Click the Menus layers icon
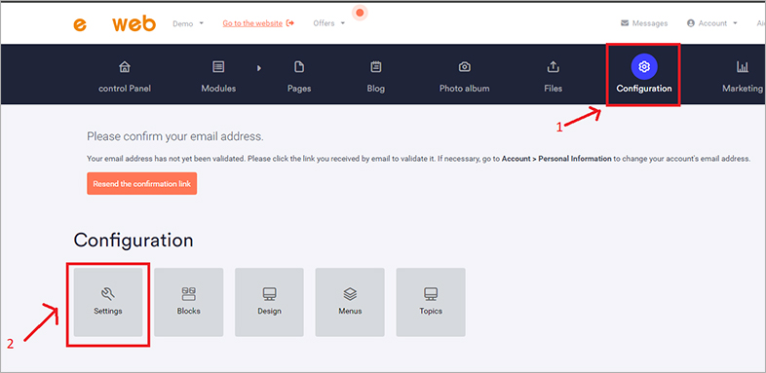 tap(350, 293)
